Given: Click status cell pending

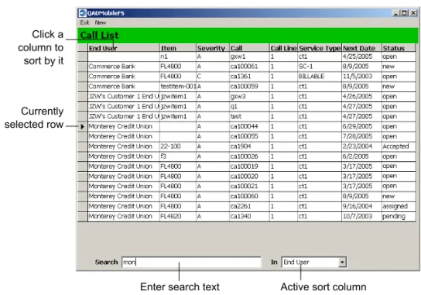Looking at the screenshot, I should coord(399,217).
